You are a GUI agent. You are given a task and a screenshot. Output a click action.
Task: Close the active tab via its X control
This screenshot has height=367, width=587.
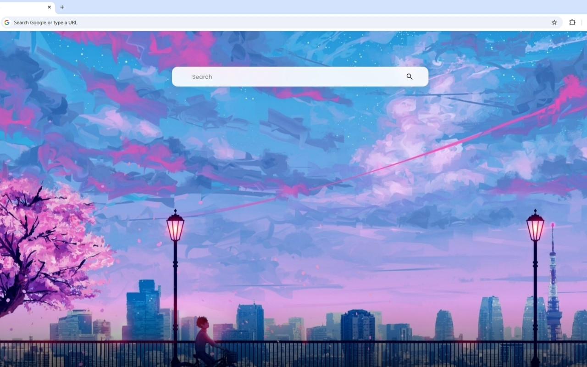(x=49, y=7)
